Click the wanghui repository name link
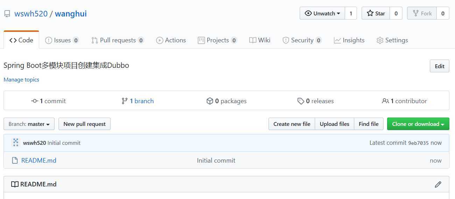The width and height of the screenshot is (455, 199). 71,14
